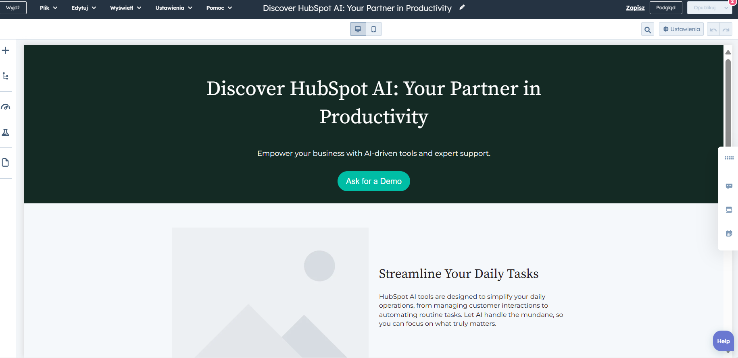Click the page title in the top bar
The image size is (738, 358).
pos(357,8)
